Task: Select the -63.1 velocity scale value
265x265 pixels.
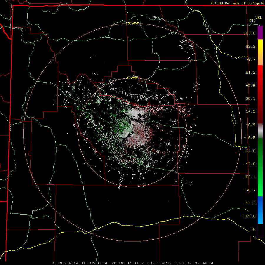Action: pyautogui.click(x=249, y=177)
